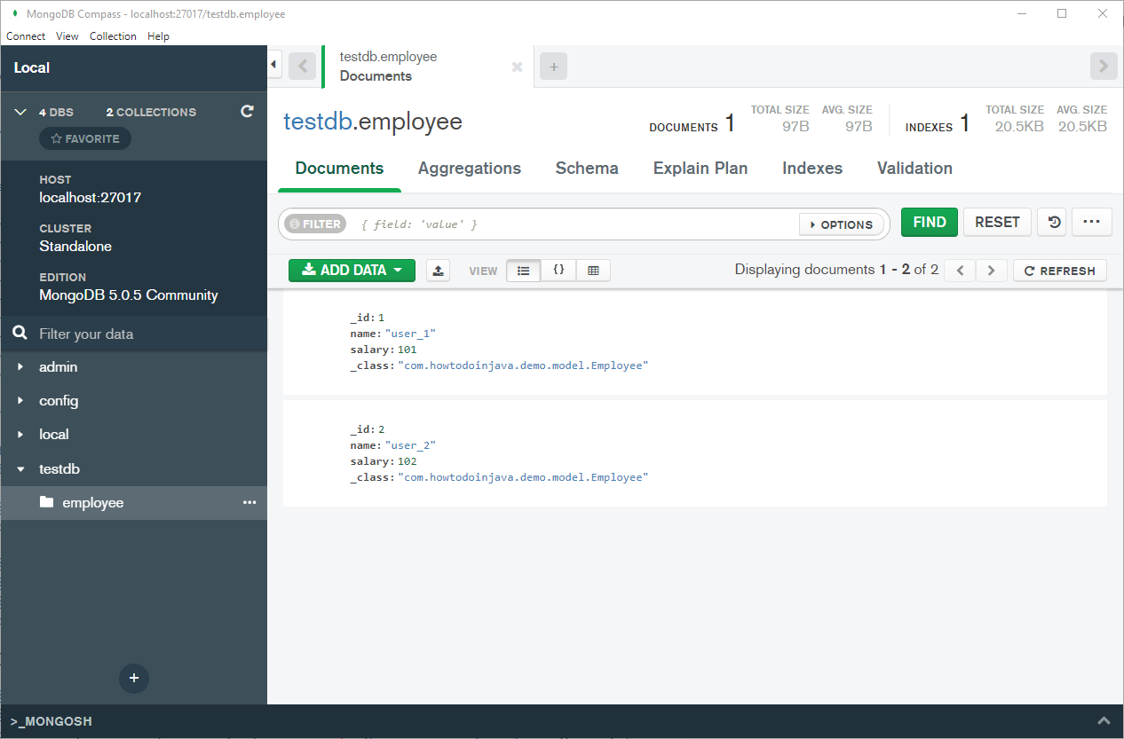Open the employee collection options menu
The image size is (1124, 739).
tap(249, 503)
